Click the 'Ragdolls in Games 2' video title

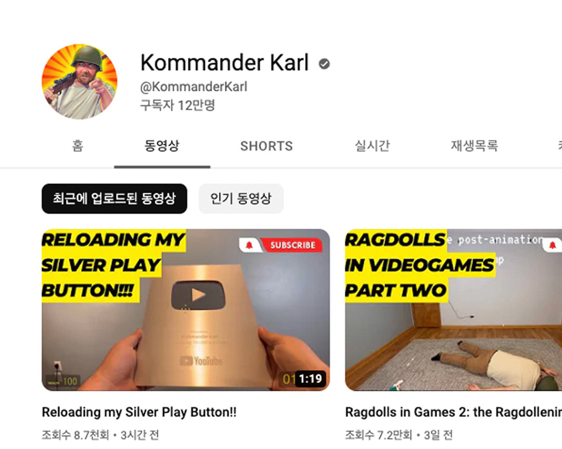[x=453, y=412]
